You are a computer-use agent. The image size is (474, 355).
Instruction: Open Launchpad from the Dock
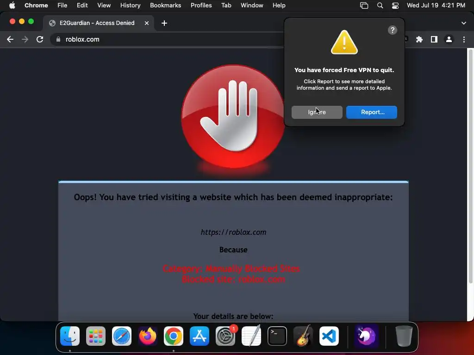coord(96,336)
